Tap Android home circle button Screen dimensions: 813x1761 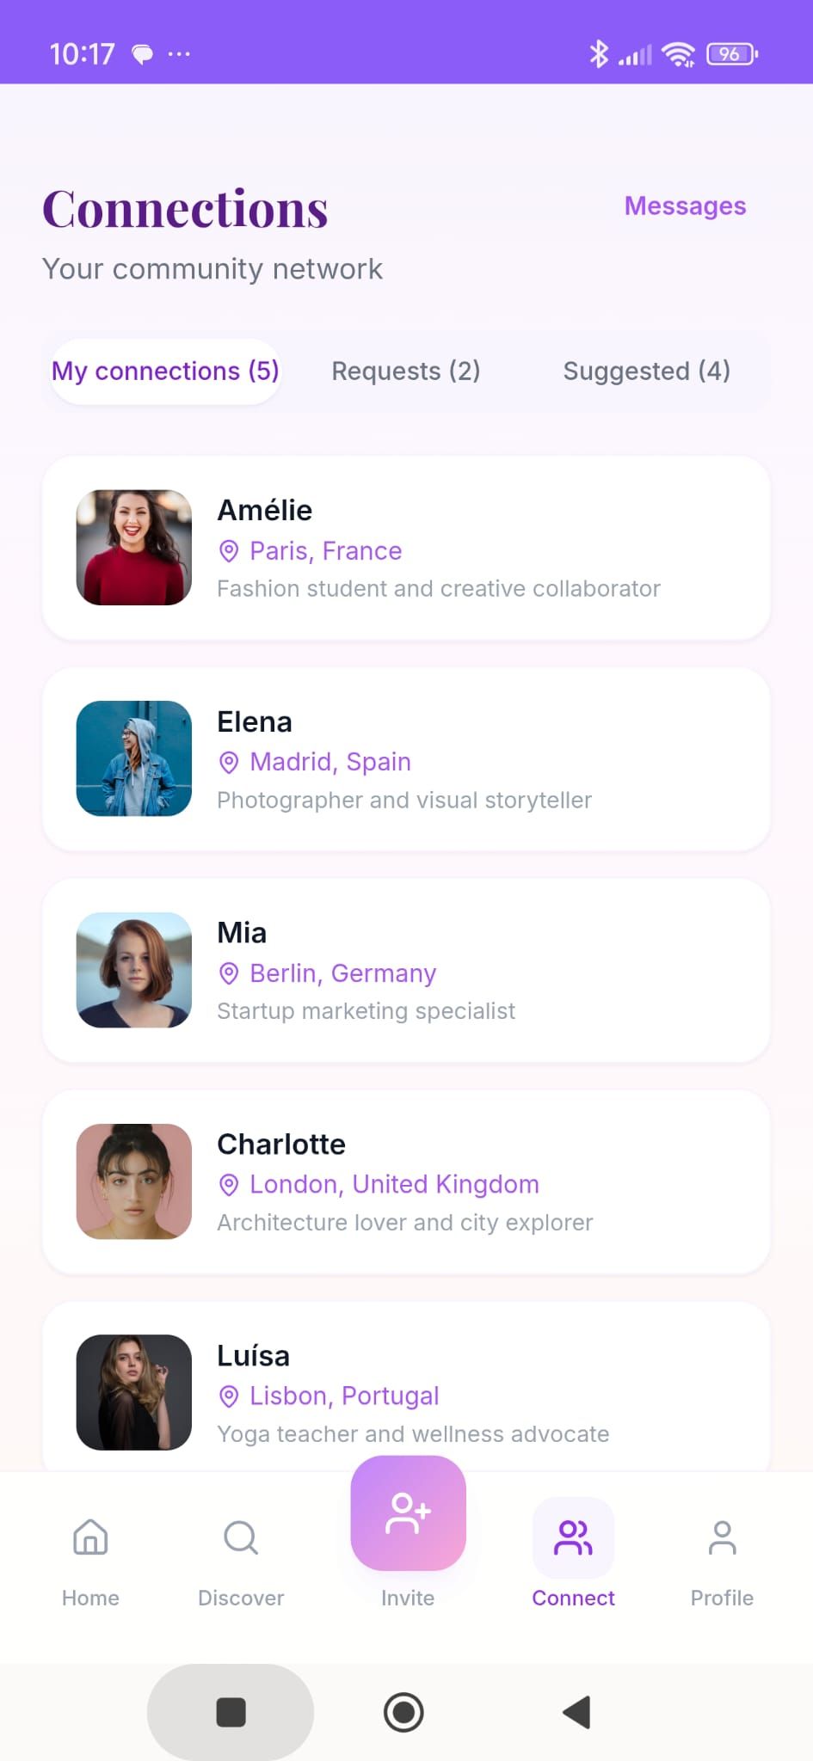[403, 1712]
